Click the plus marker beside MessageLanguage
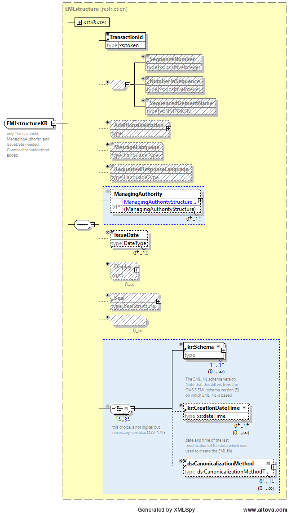The height and width of the screenshot is (513, 291). [108, 144]
